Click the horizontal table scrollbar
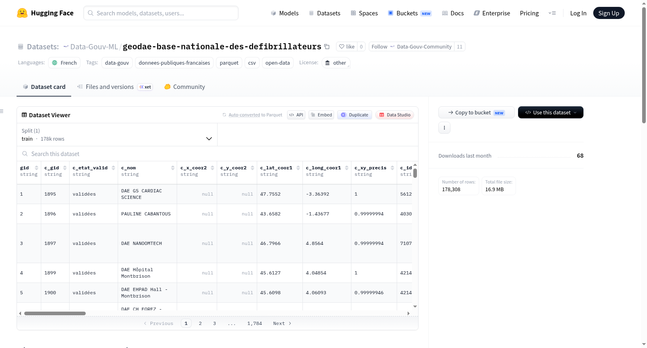Screen dimensions: 647x348 [55, 313]
